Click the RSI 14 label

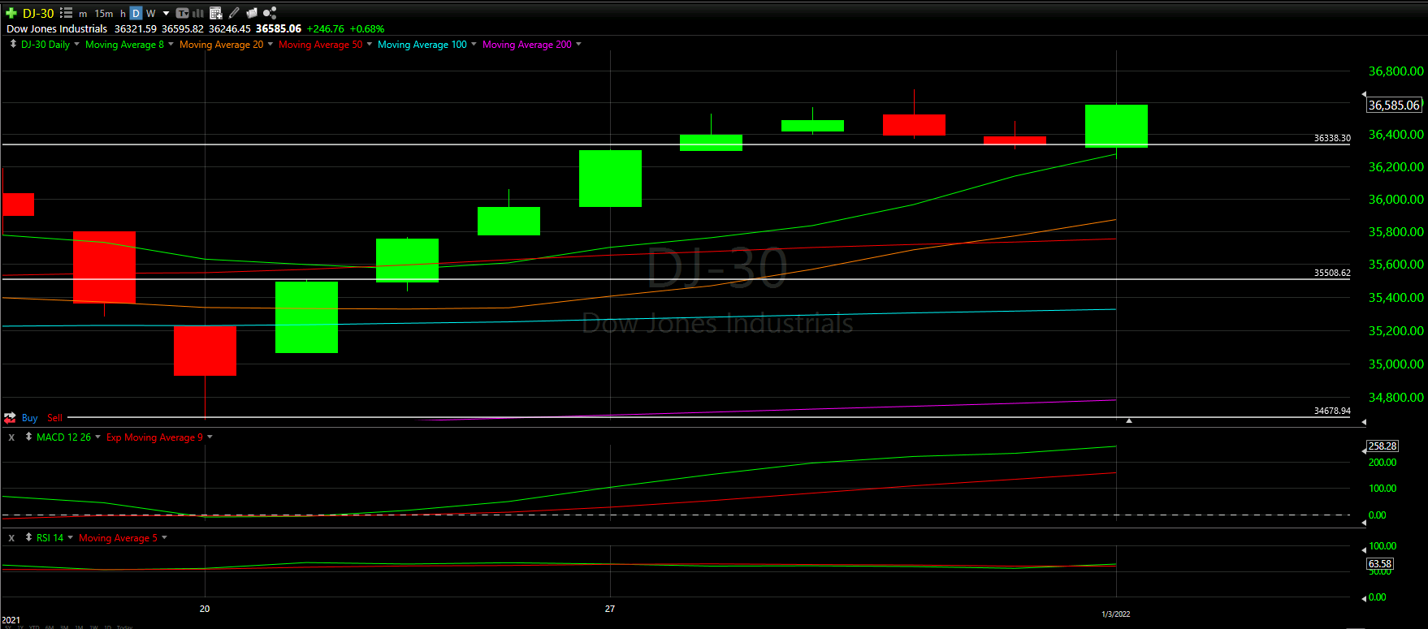50,538
